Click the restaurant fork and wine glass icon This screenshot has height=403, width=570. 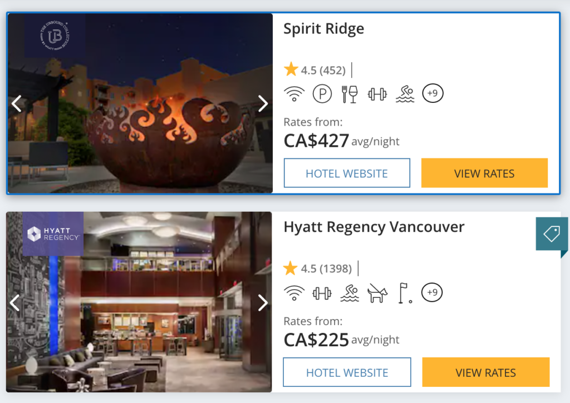pyautogui.click(x=350, y=94)
